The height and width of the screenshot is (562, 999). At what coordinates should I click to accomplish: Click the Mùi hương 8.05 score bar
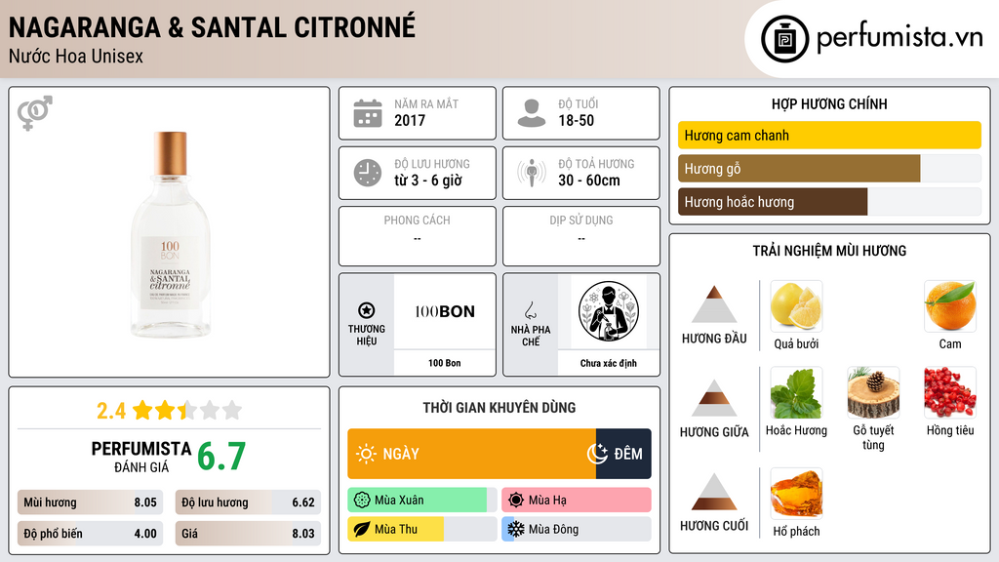coord(90,502)
